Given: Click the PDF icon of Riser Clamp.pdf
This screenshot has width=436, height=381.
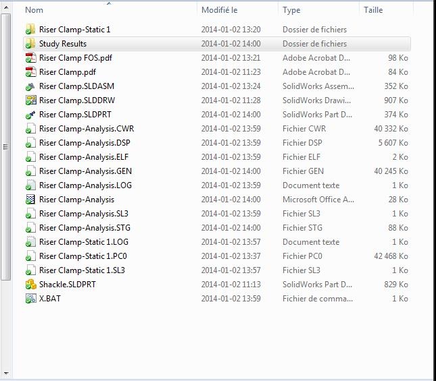Looking at the screenshot, I should (x=30, y=72).
